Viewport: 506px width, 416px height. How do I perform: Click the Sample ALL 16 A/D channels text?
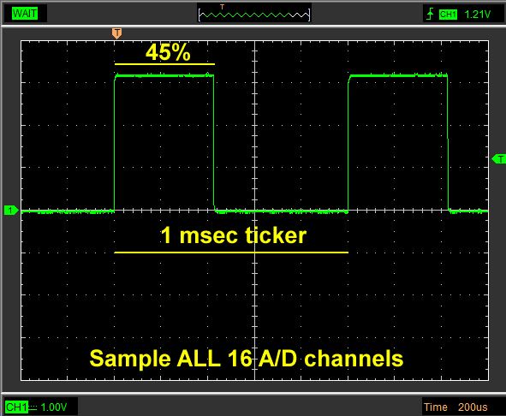[x=247, y=359]
